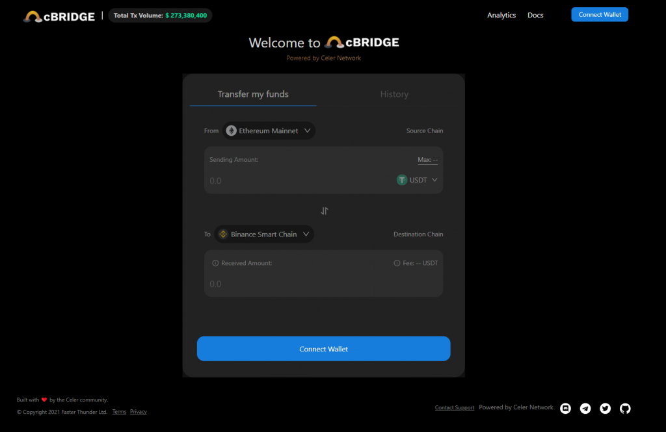Open the Terms link
The width and height of the screenshot is (666, 432).
pos(120,412)
